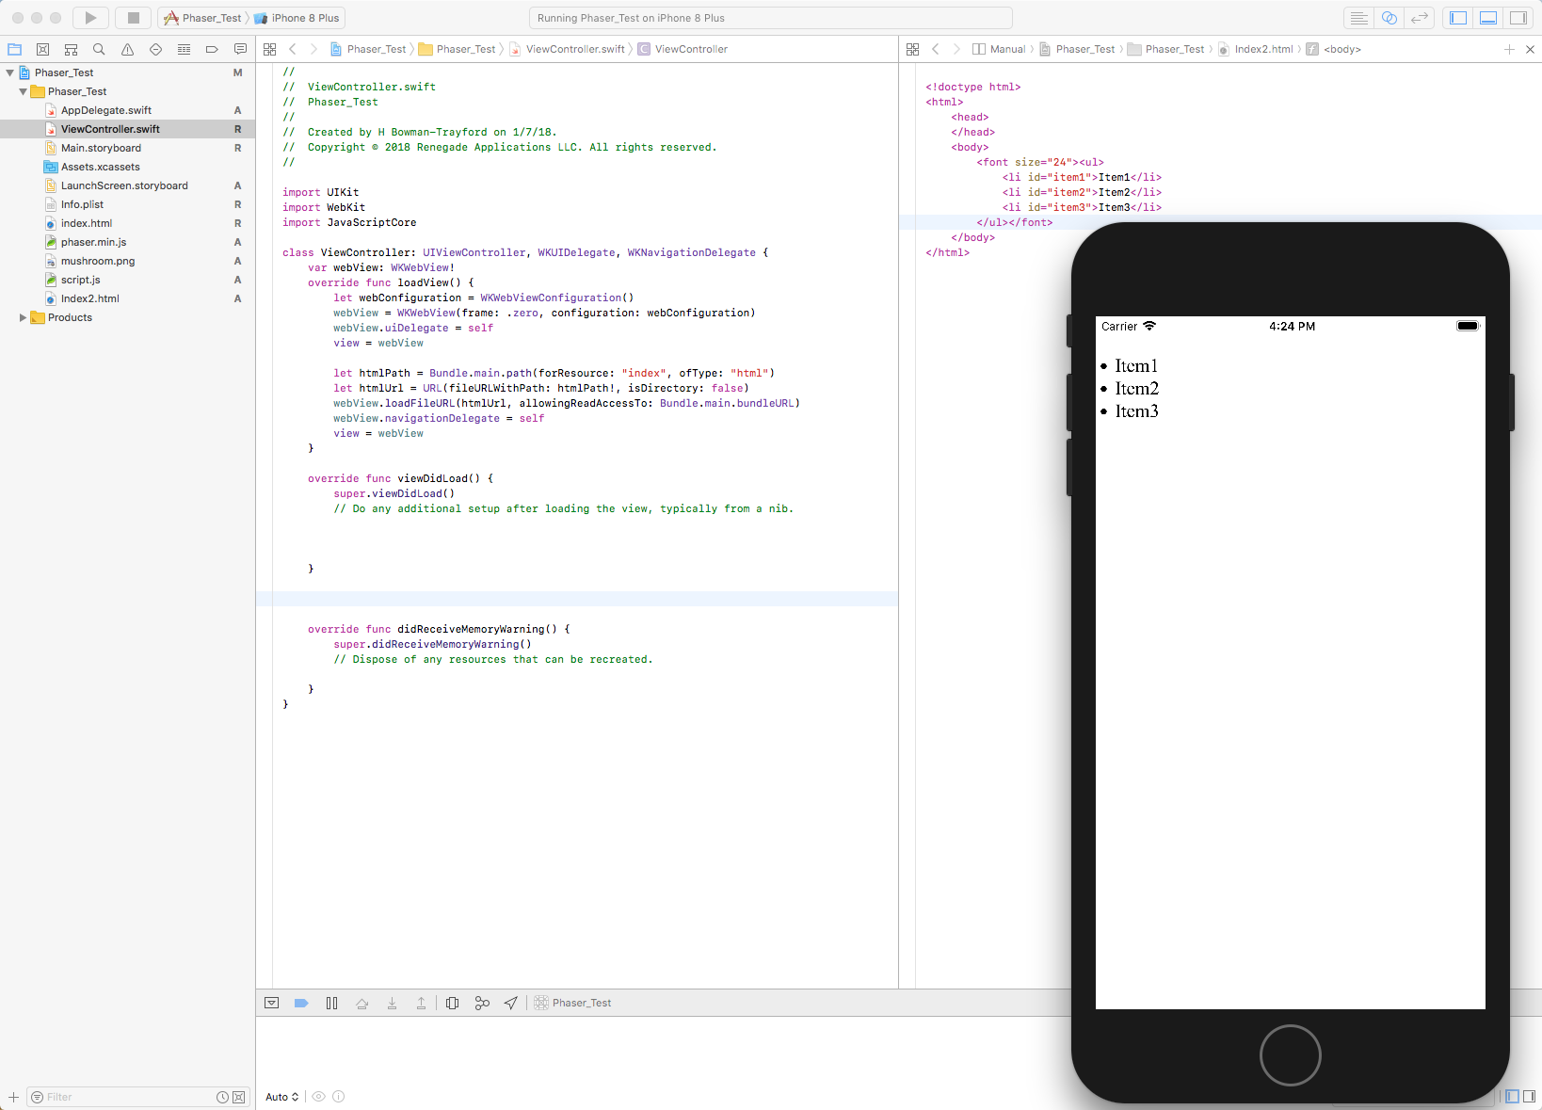Open the Auto variables view dropdown

pyautogui.click(x=281, y=1097)
